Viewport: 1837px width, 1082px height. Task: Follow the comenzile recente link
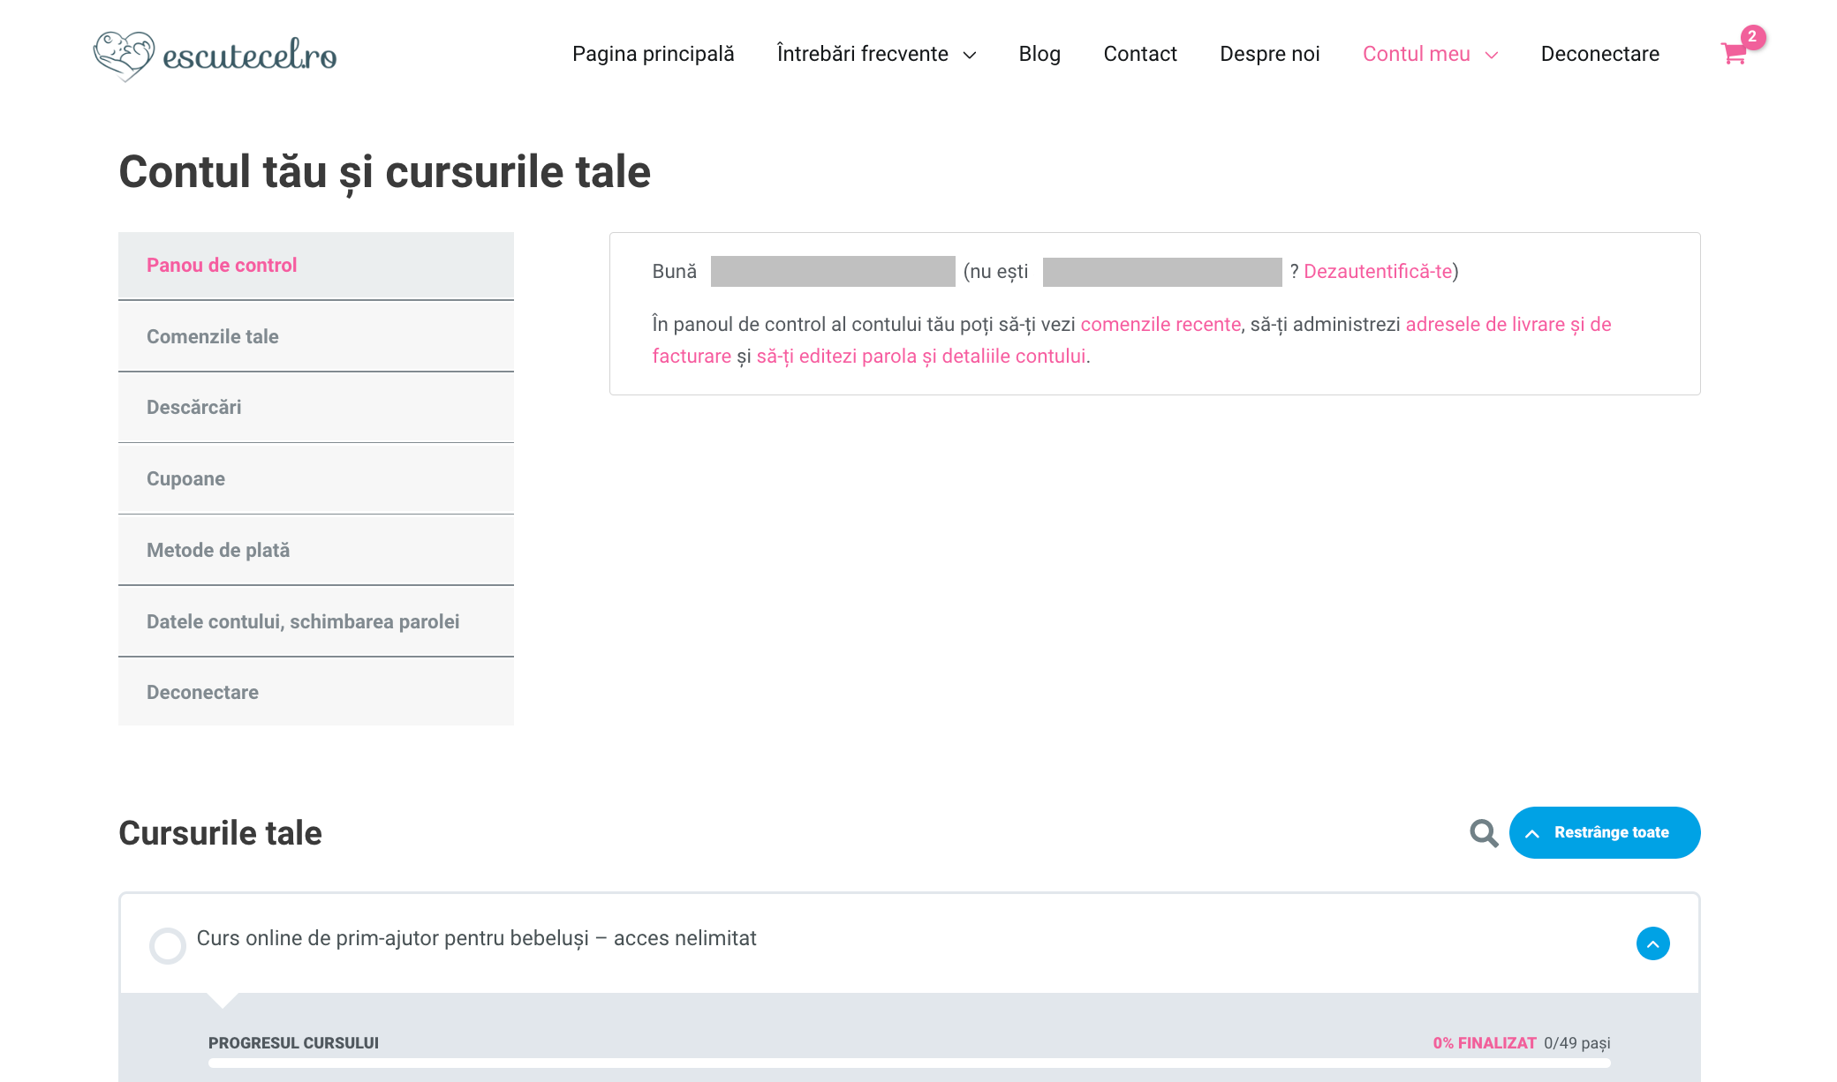pyautogui.click(x=1160, y=324)
